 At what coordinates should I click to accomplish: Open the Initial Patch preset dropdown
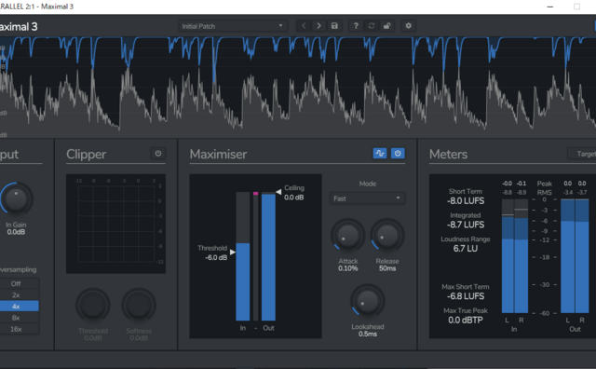pos(233,26)
